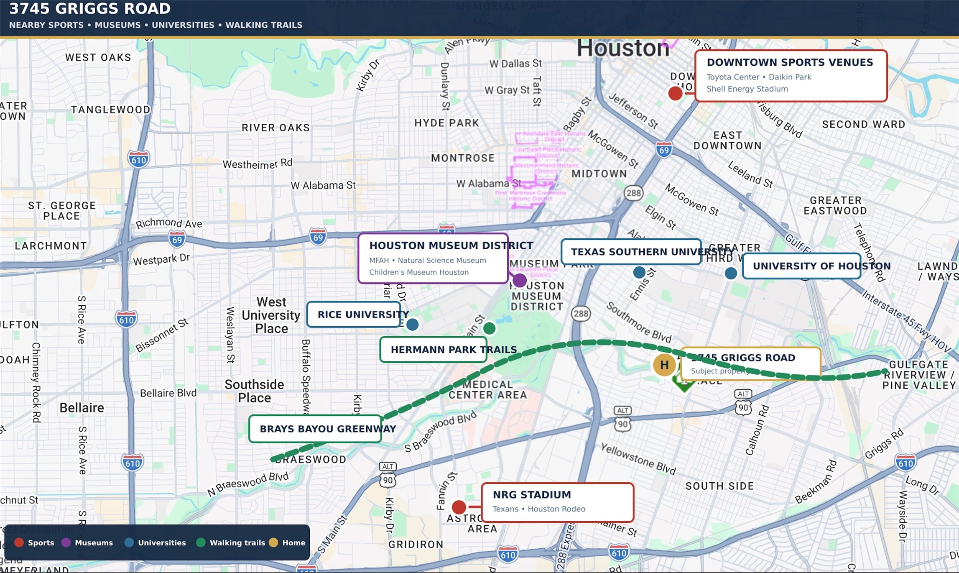Click the RIVER OAKS neighborhood label
This screenshot has width=959, height=573.
275,128
